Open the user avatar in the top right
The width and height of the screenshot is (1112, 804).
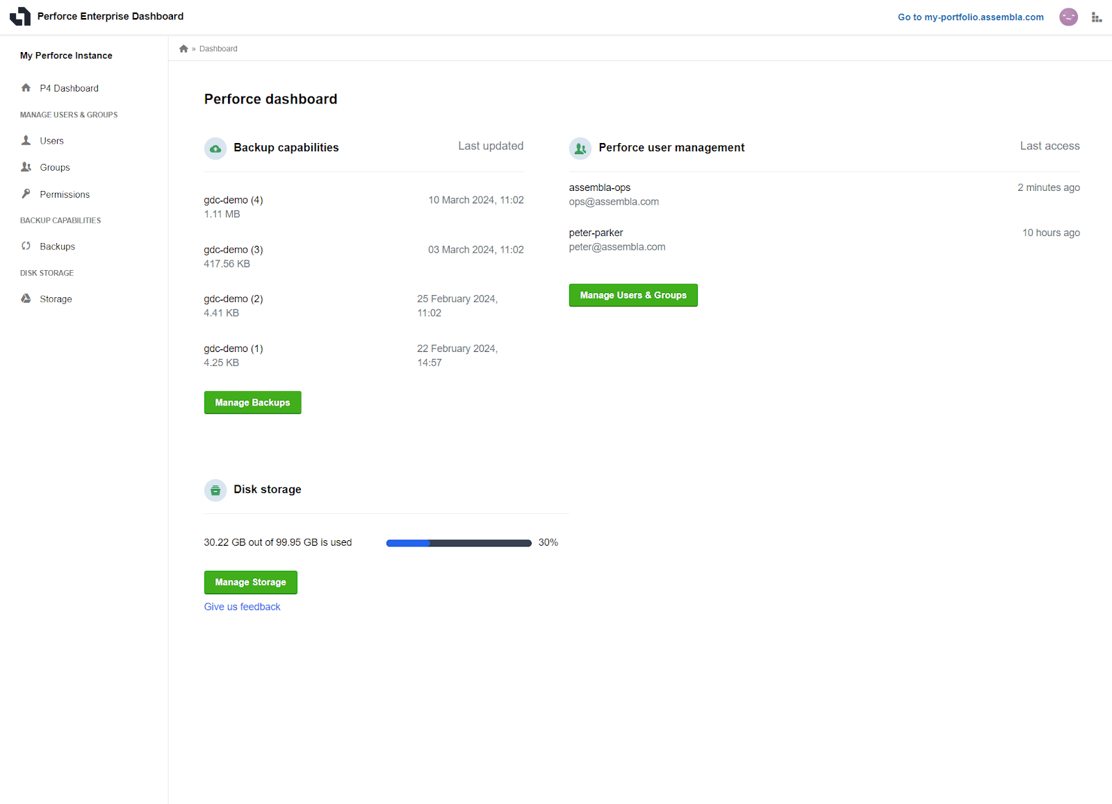(1068, 17)
